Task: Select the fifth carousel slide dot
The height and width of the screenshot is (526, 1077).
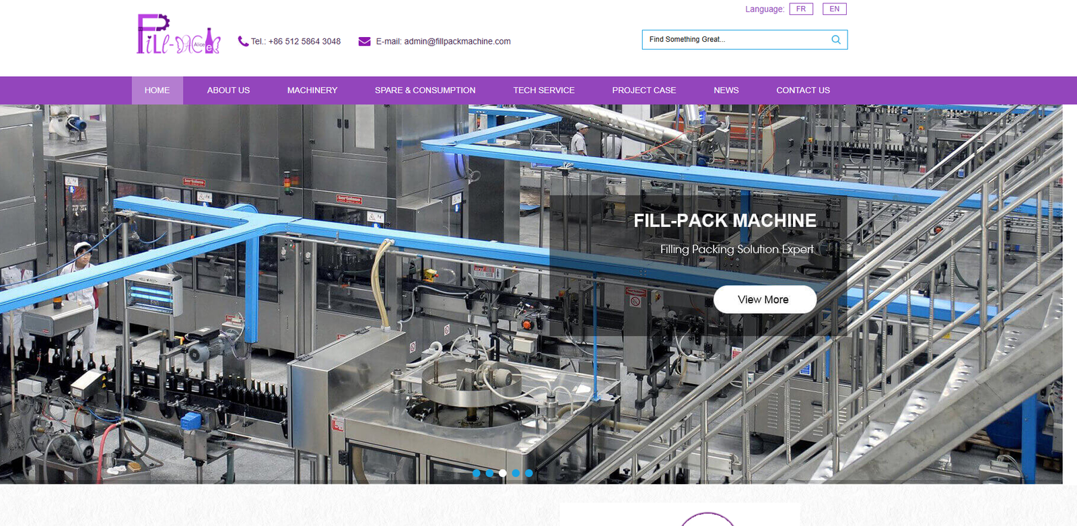Action: pyautogui.click(x=529, y=473)
